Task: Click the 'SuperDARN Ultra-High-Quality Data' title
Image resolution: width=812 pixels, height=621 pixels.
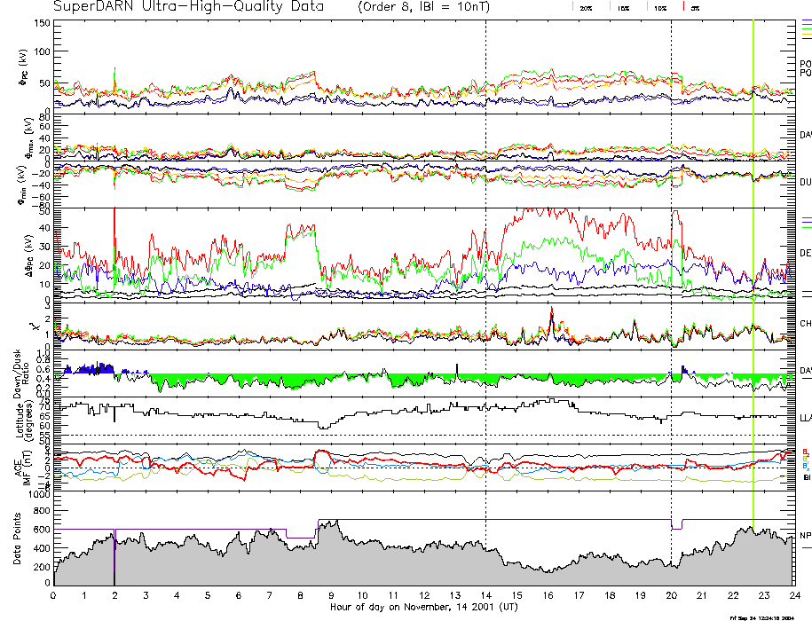Action: [x=177, y=7]
